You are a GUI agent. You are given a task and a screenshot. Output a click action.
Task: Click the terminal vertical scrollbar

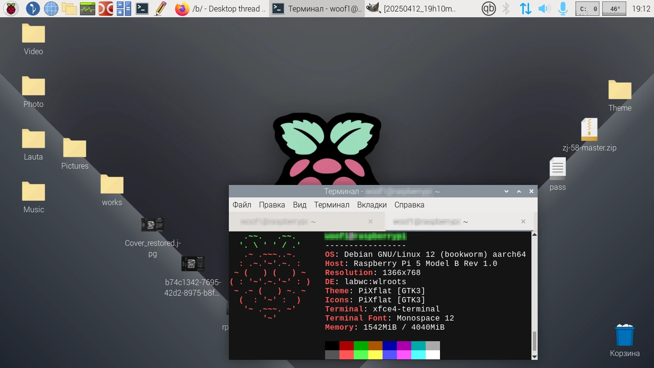535,295
